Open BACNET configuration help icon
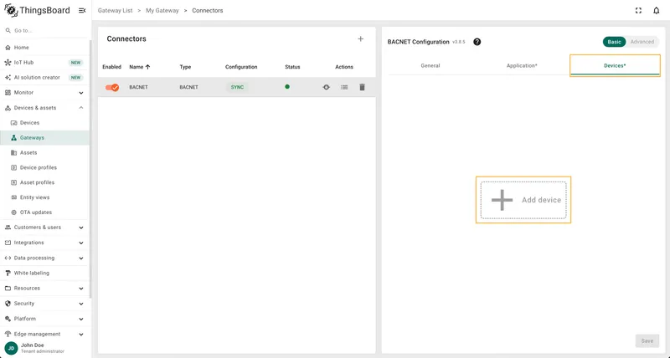Viewport: 670px width, 358px height. click(477, 42)
